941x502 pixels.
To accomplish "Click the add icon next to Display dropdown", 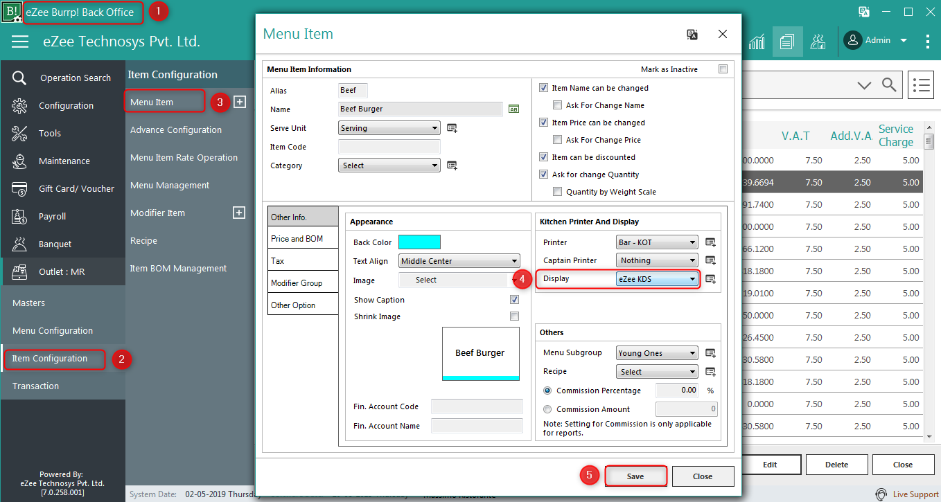I will 710,279.
